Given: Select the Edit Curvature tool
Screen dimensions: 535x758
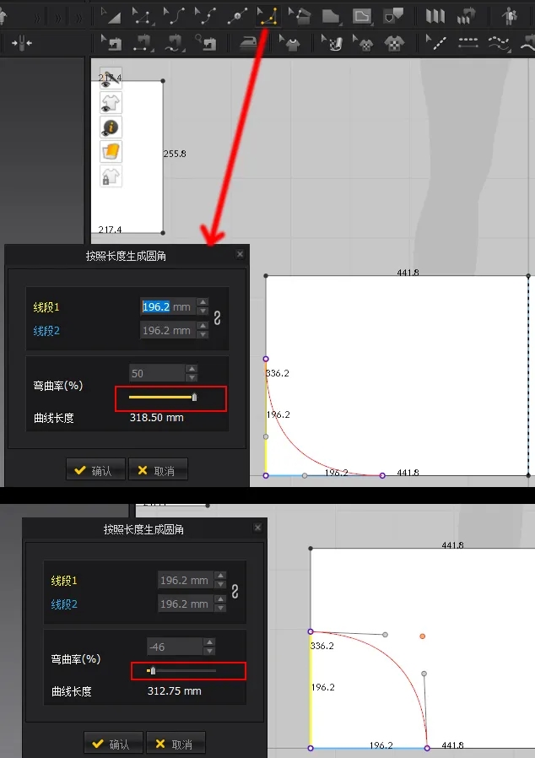Looking at the screenshot, I should point(174,15).
